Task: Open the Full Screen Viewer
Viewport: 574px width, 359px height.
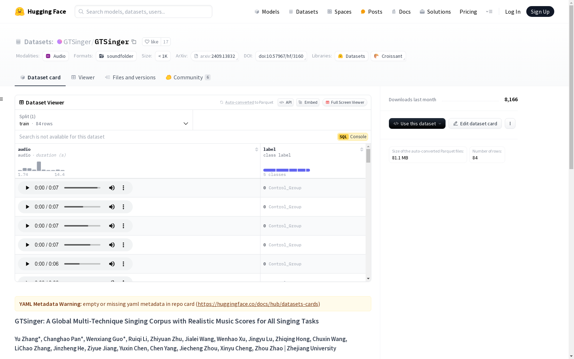Action: click(x=344, y=102)
